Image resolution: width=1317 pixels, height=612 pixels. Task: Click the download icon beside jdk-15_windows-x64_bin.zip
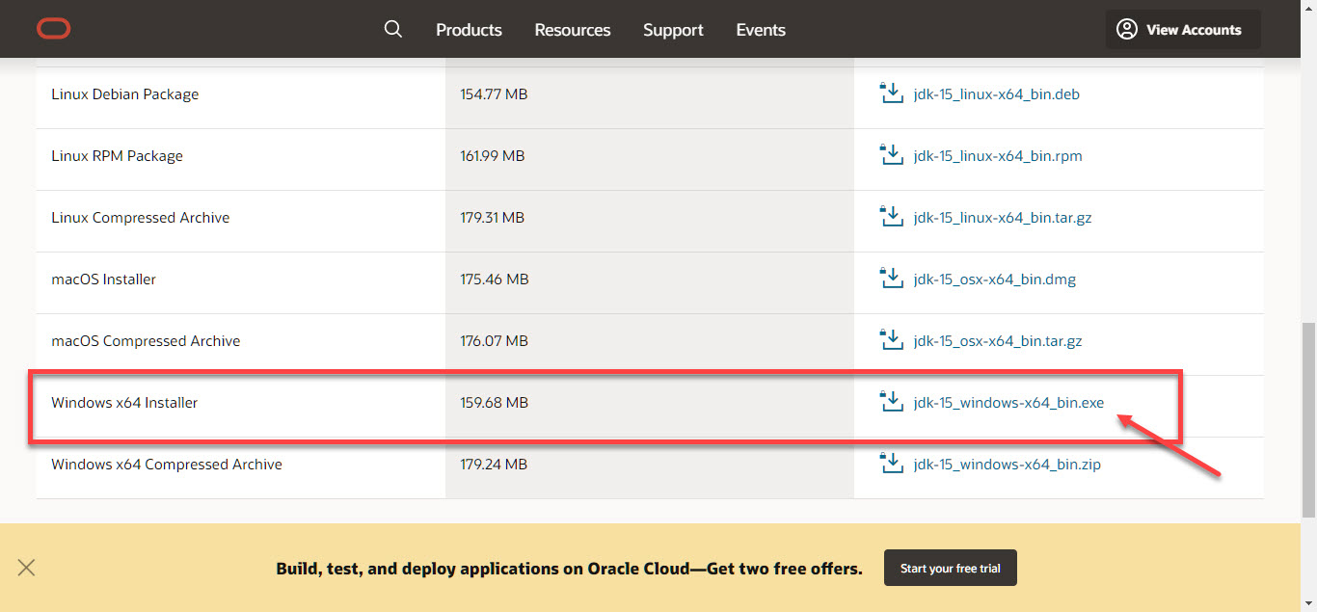(891, 465)
